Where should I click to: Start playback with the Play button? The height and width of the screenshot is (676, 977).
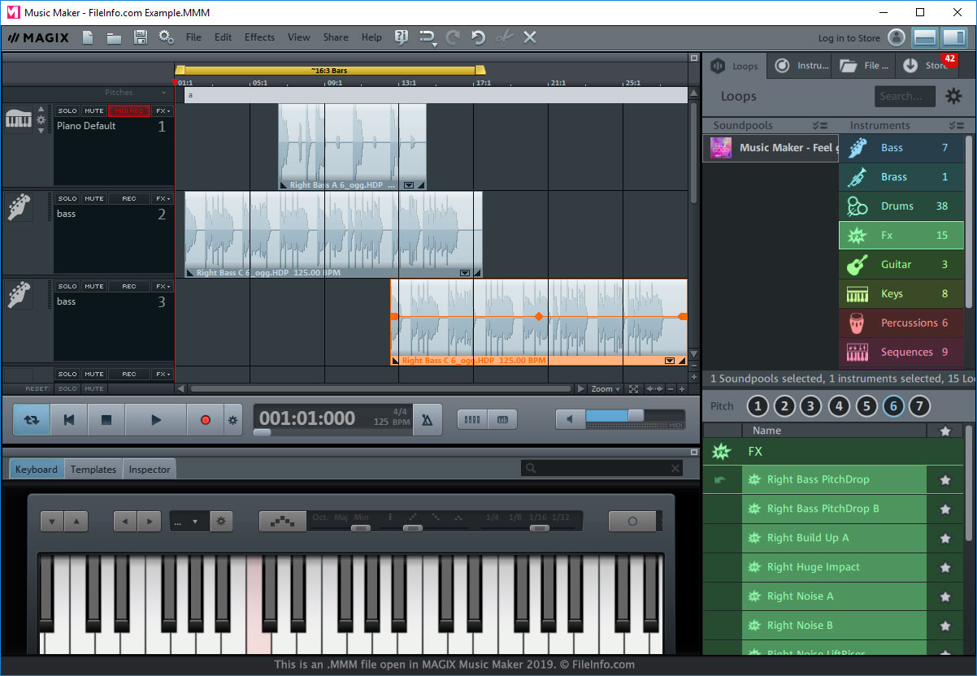(156, 420)
